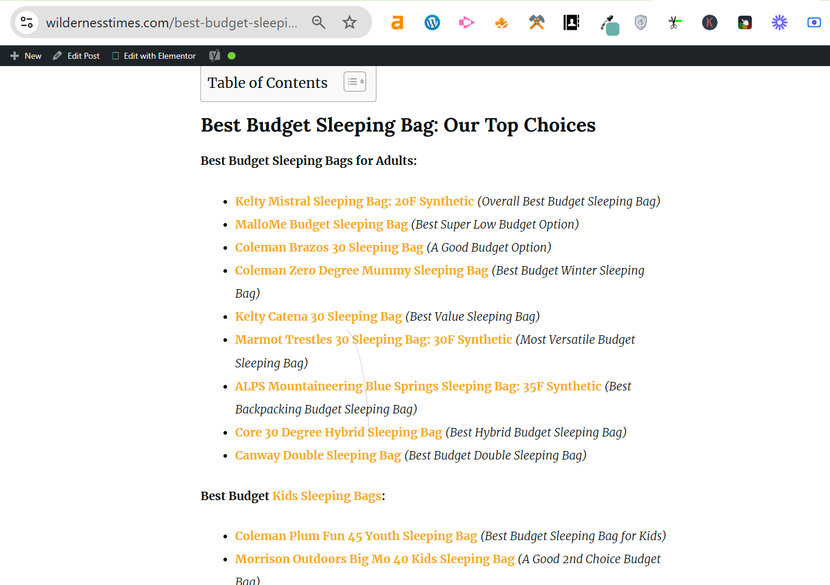Click the New plus item in admin bar
The width and height of the screenshot is (830, 585).
pos(26,56)
